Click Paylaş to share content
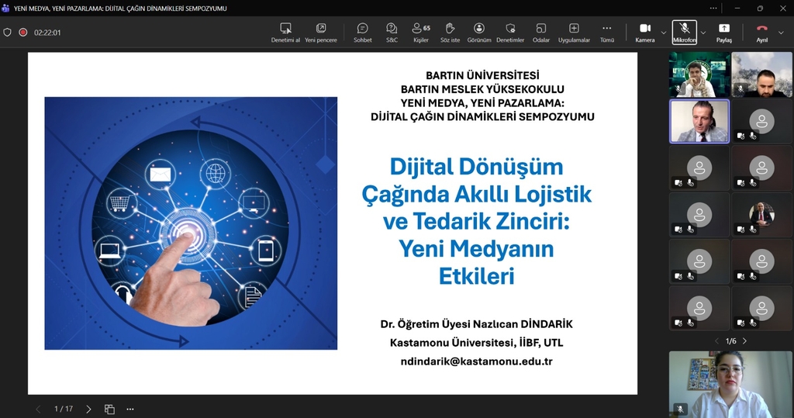The width and height of the screenshot is (794, 418). click(724, 32)
